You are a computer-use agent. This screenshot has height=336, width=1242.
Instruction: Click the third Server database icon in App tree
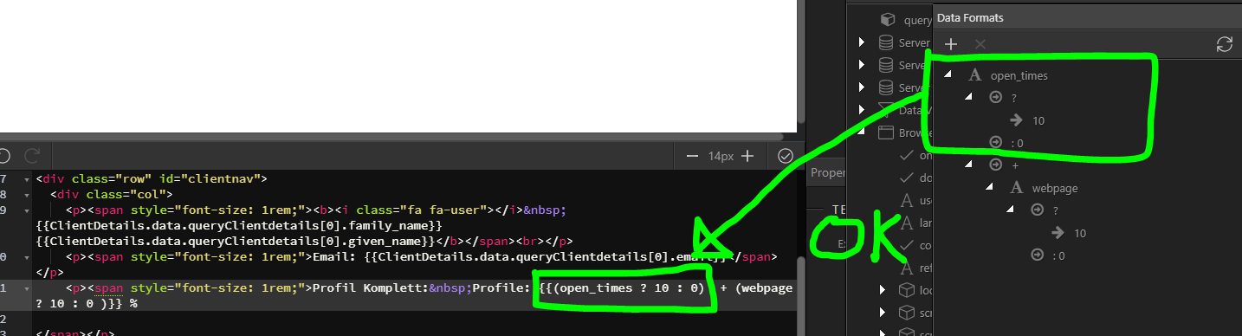(x=885, y=87)
